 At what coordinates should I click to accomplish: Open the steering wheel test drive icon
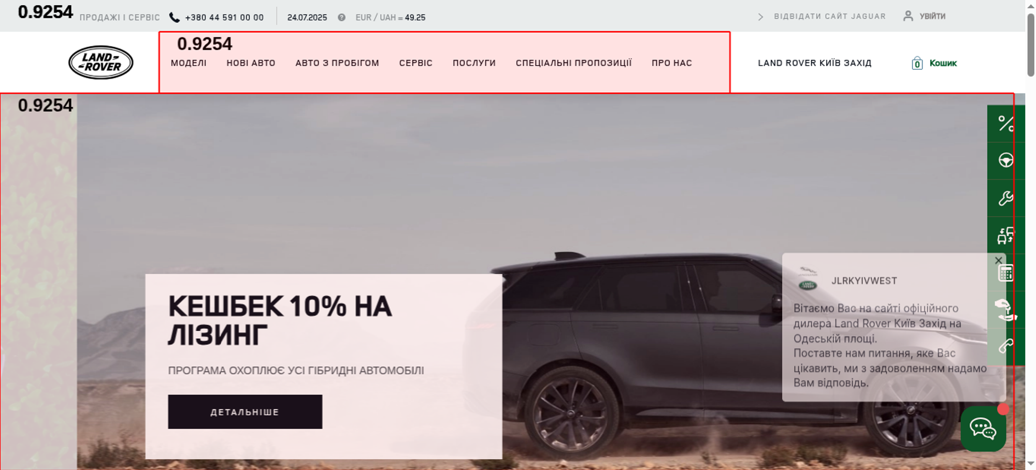[1006, 160]
